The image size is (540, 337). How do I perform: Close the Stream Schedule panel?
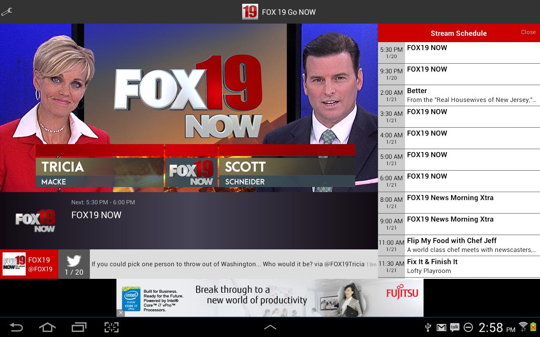[x=528, y=32]
